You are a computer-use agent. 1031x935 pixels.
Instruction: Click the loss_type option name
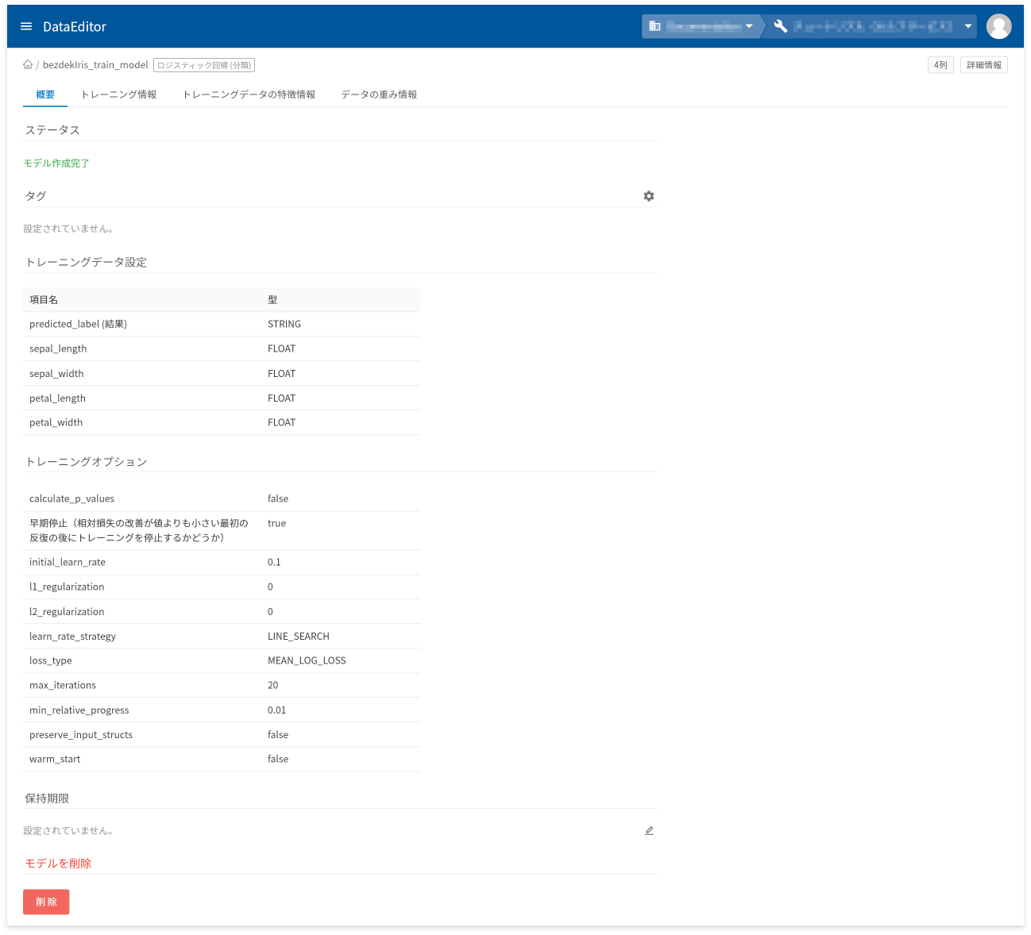coord(51,660)
